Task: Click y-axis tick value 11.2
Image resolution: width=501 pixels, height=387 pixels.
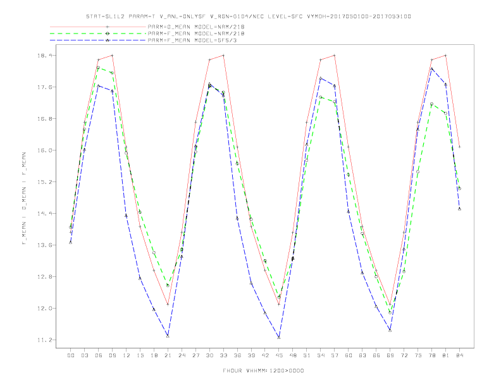Action: (44, 340)
